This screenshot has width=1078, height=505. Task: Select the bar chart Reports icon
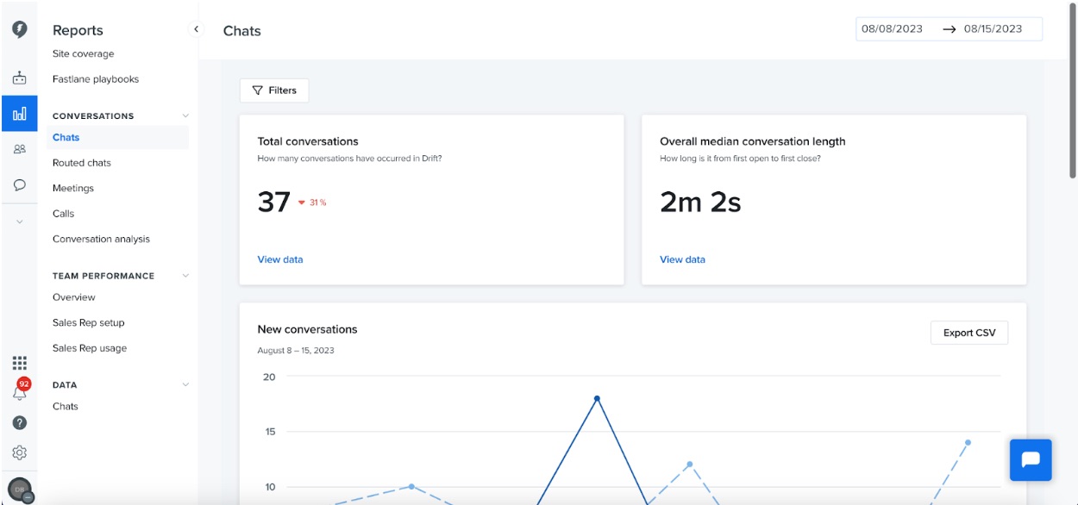[x=19, y=113]
